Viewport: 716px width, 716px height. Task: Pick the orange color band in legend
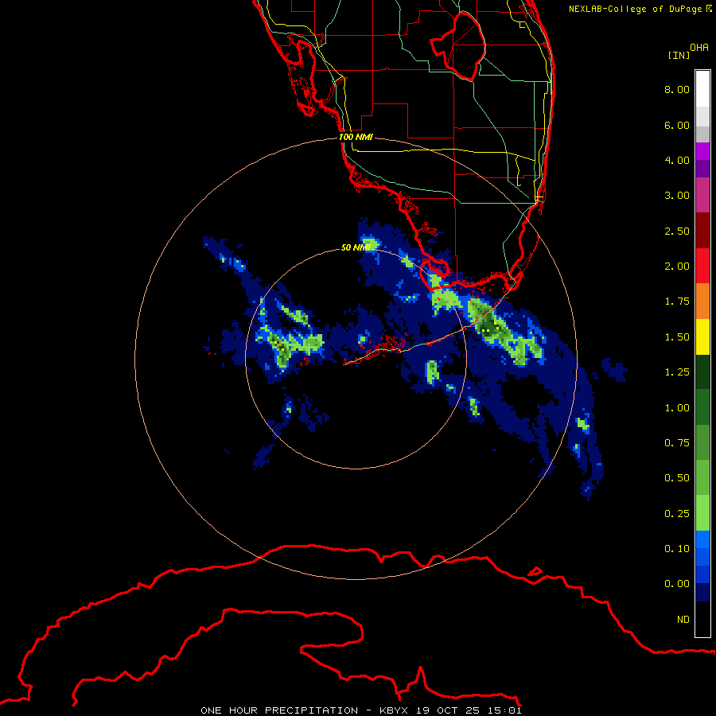click(x=702, y=301)
